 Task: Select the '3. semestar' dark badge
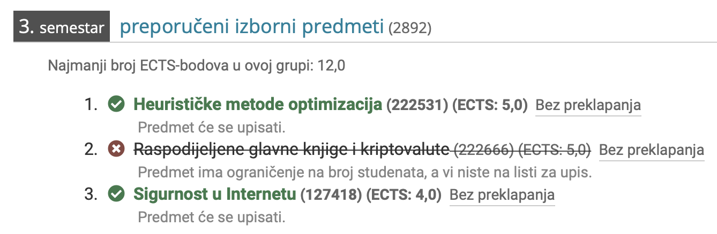[62, 27]
